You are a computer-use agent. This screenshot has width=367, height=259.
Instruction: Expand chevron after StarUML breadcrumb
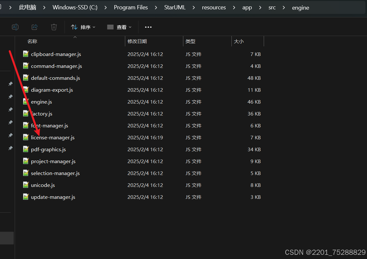tap(194, 7)
